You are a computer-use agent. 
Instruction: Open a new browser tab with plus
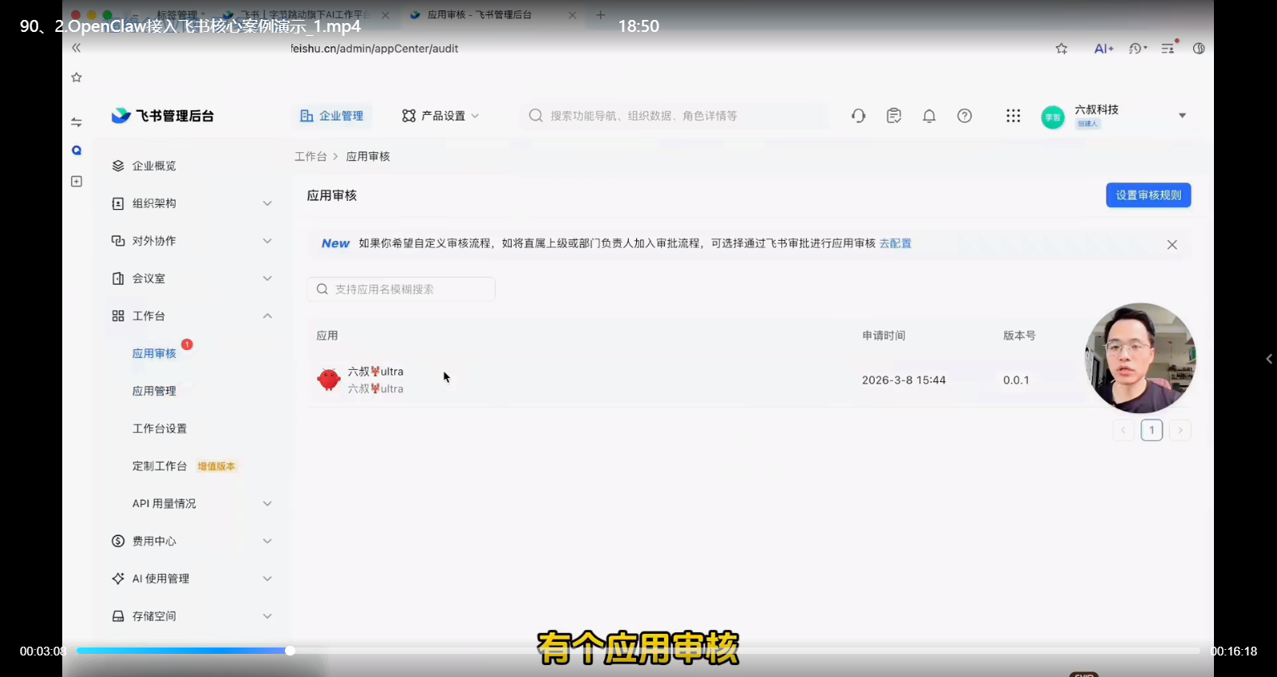(600, 14)
